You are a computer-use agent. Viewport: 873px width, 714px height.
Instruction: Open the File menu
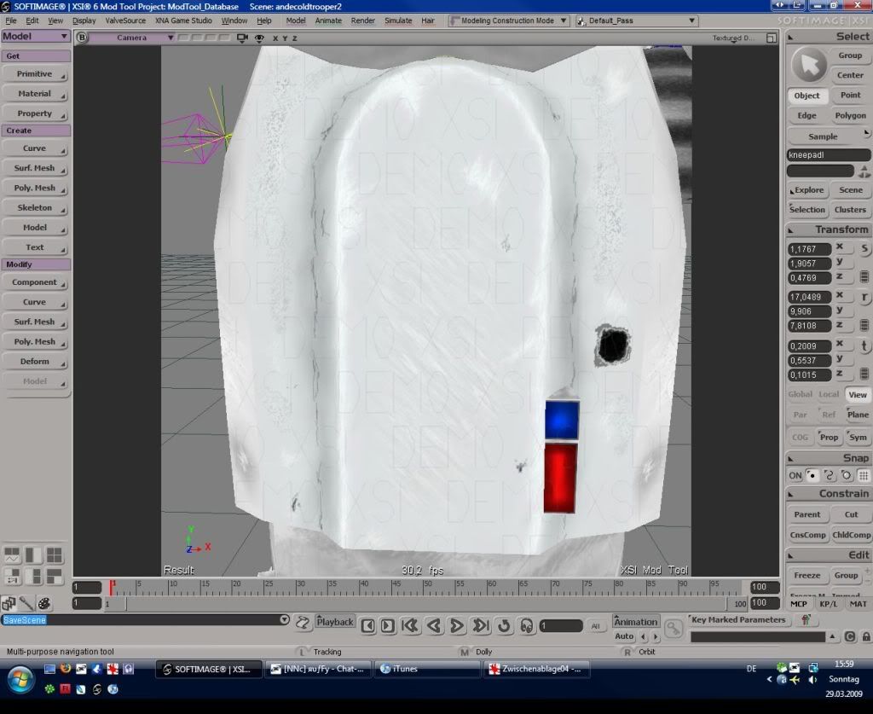point(11,20)
